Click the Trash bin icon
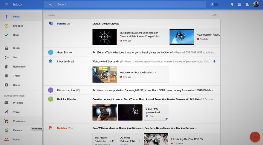This screenshot has height=145, width=263. click(x=6, y=76)
